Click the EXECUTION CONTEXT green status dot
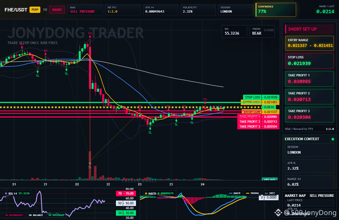Screen dimensions: 339x220 coord(333,139)
